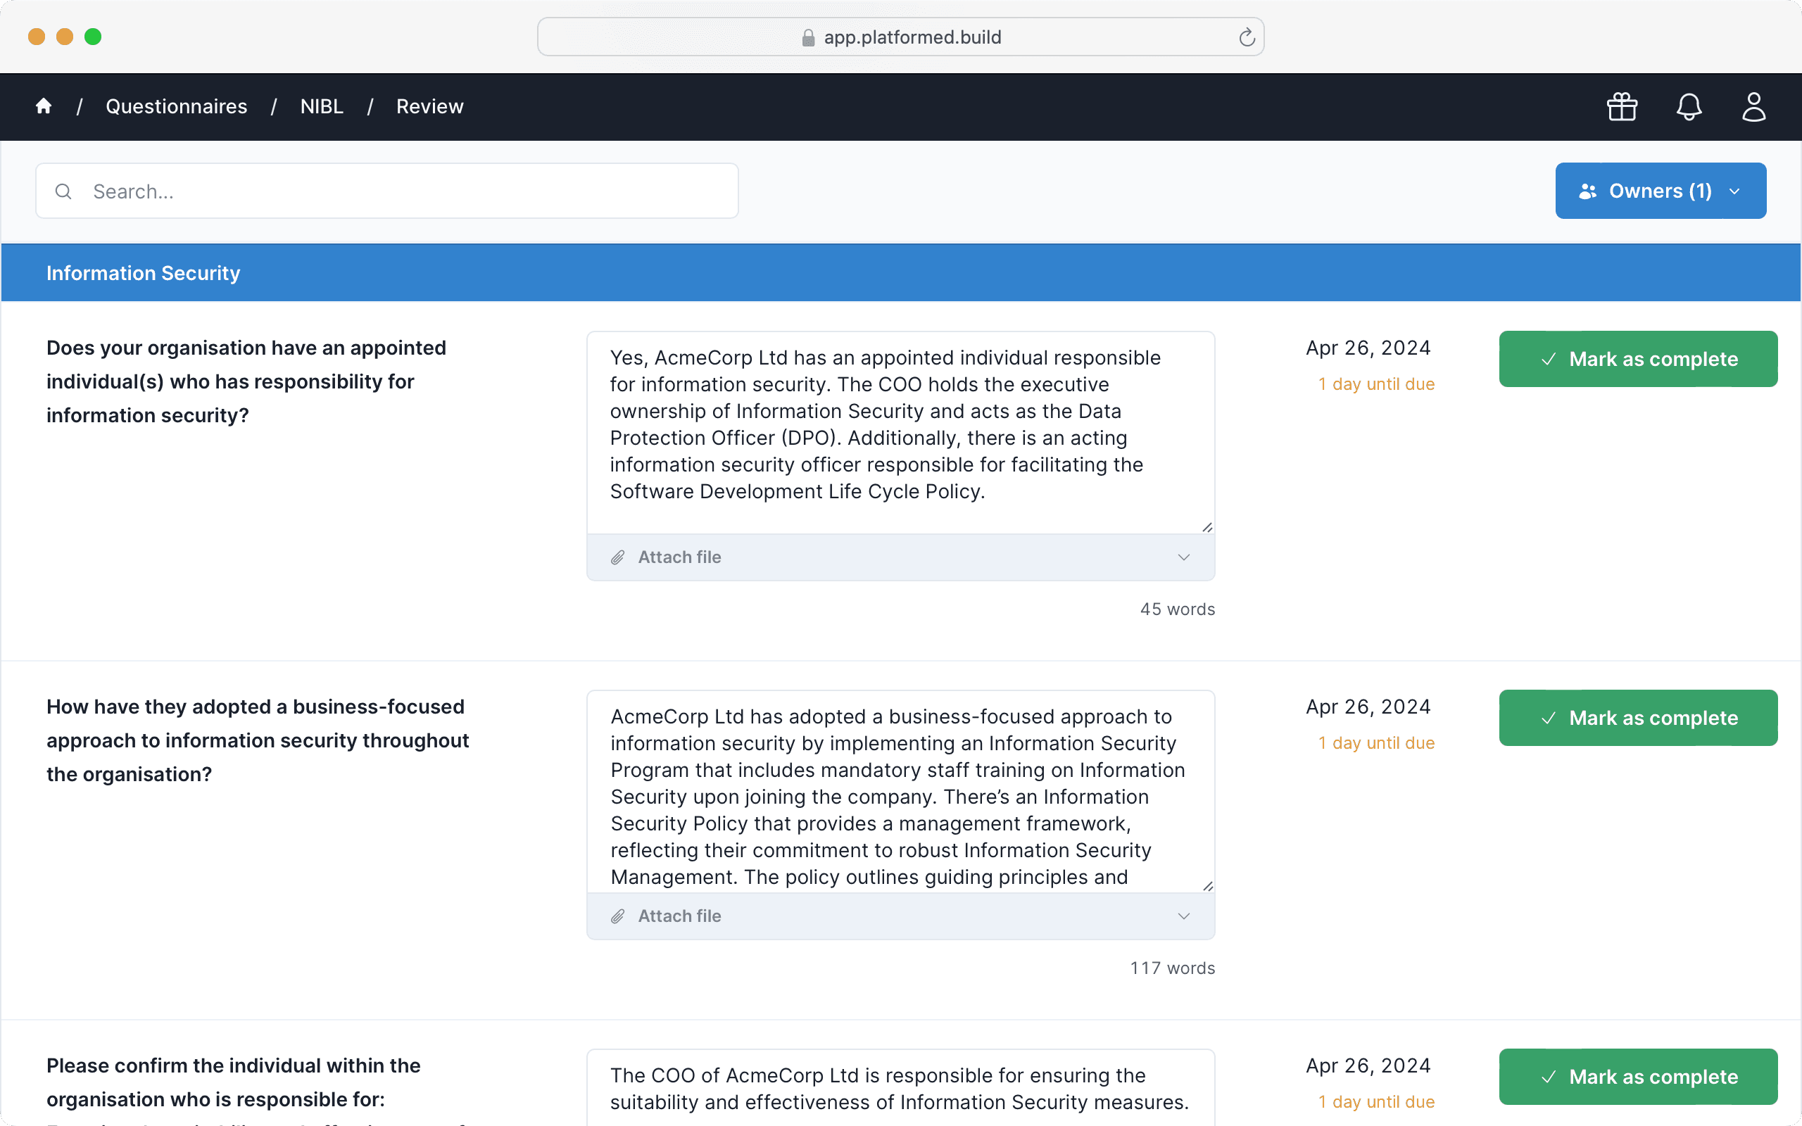Open user profile icon

click(1753, 106)
